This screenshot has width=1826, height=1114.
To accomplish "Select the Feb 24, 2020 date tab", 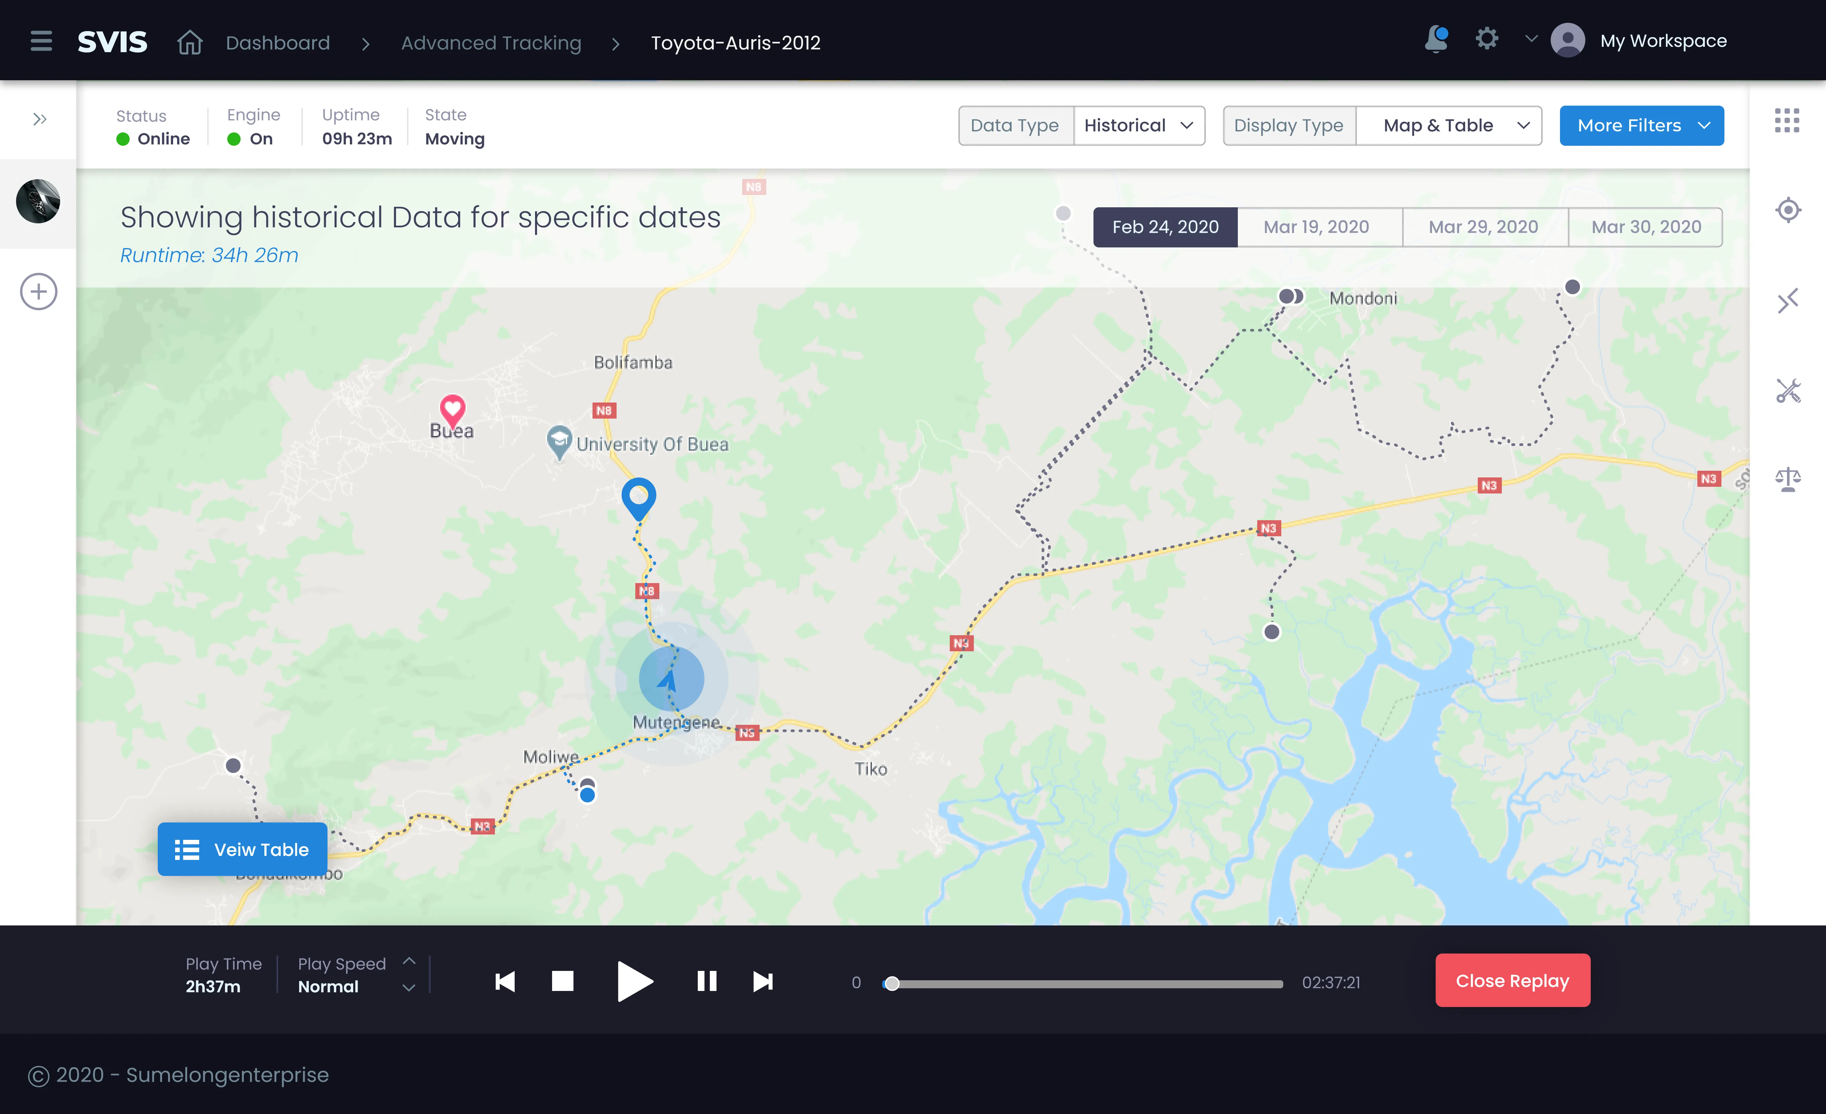I will coord(1165,227).
